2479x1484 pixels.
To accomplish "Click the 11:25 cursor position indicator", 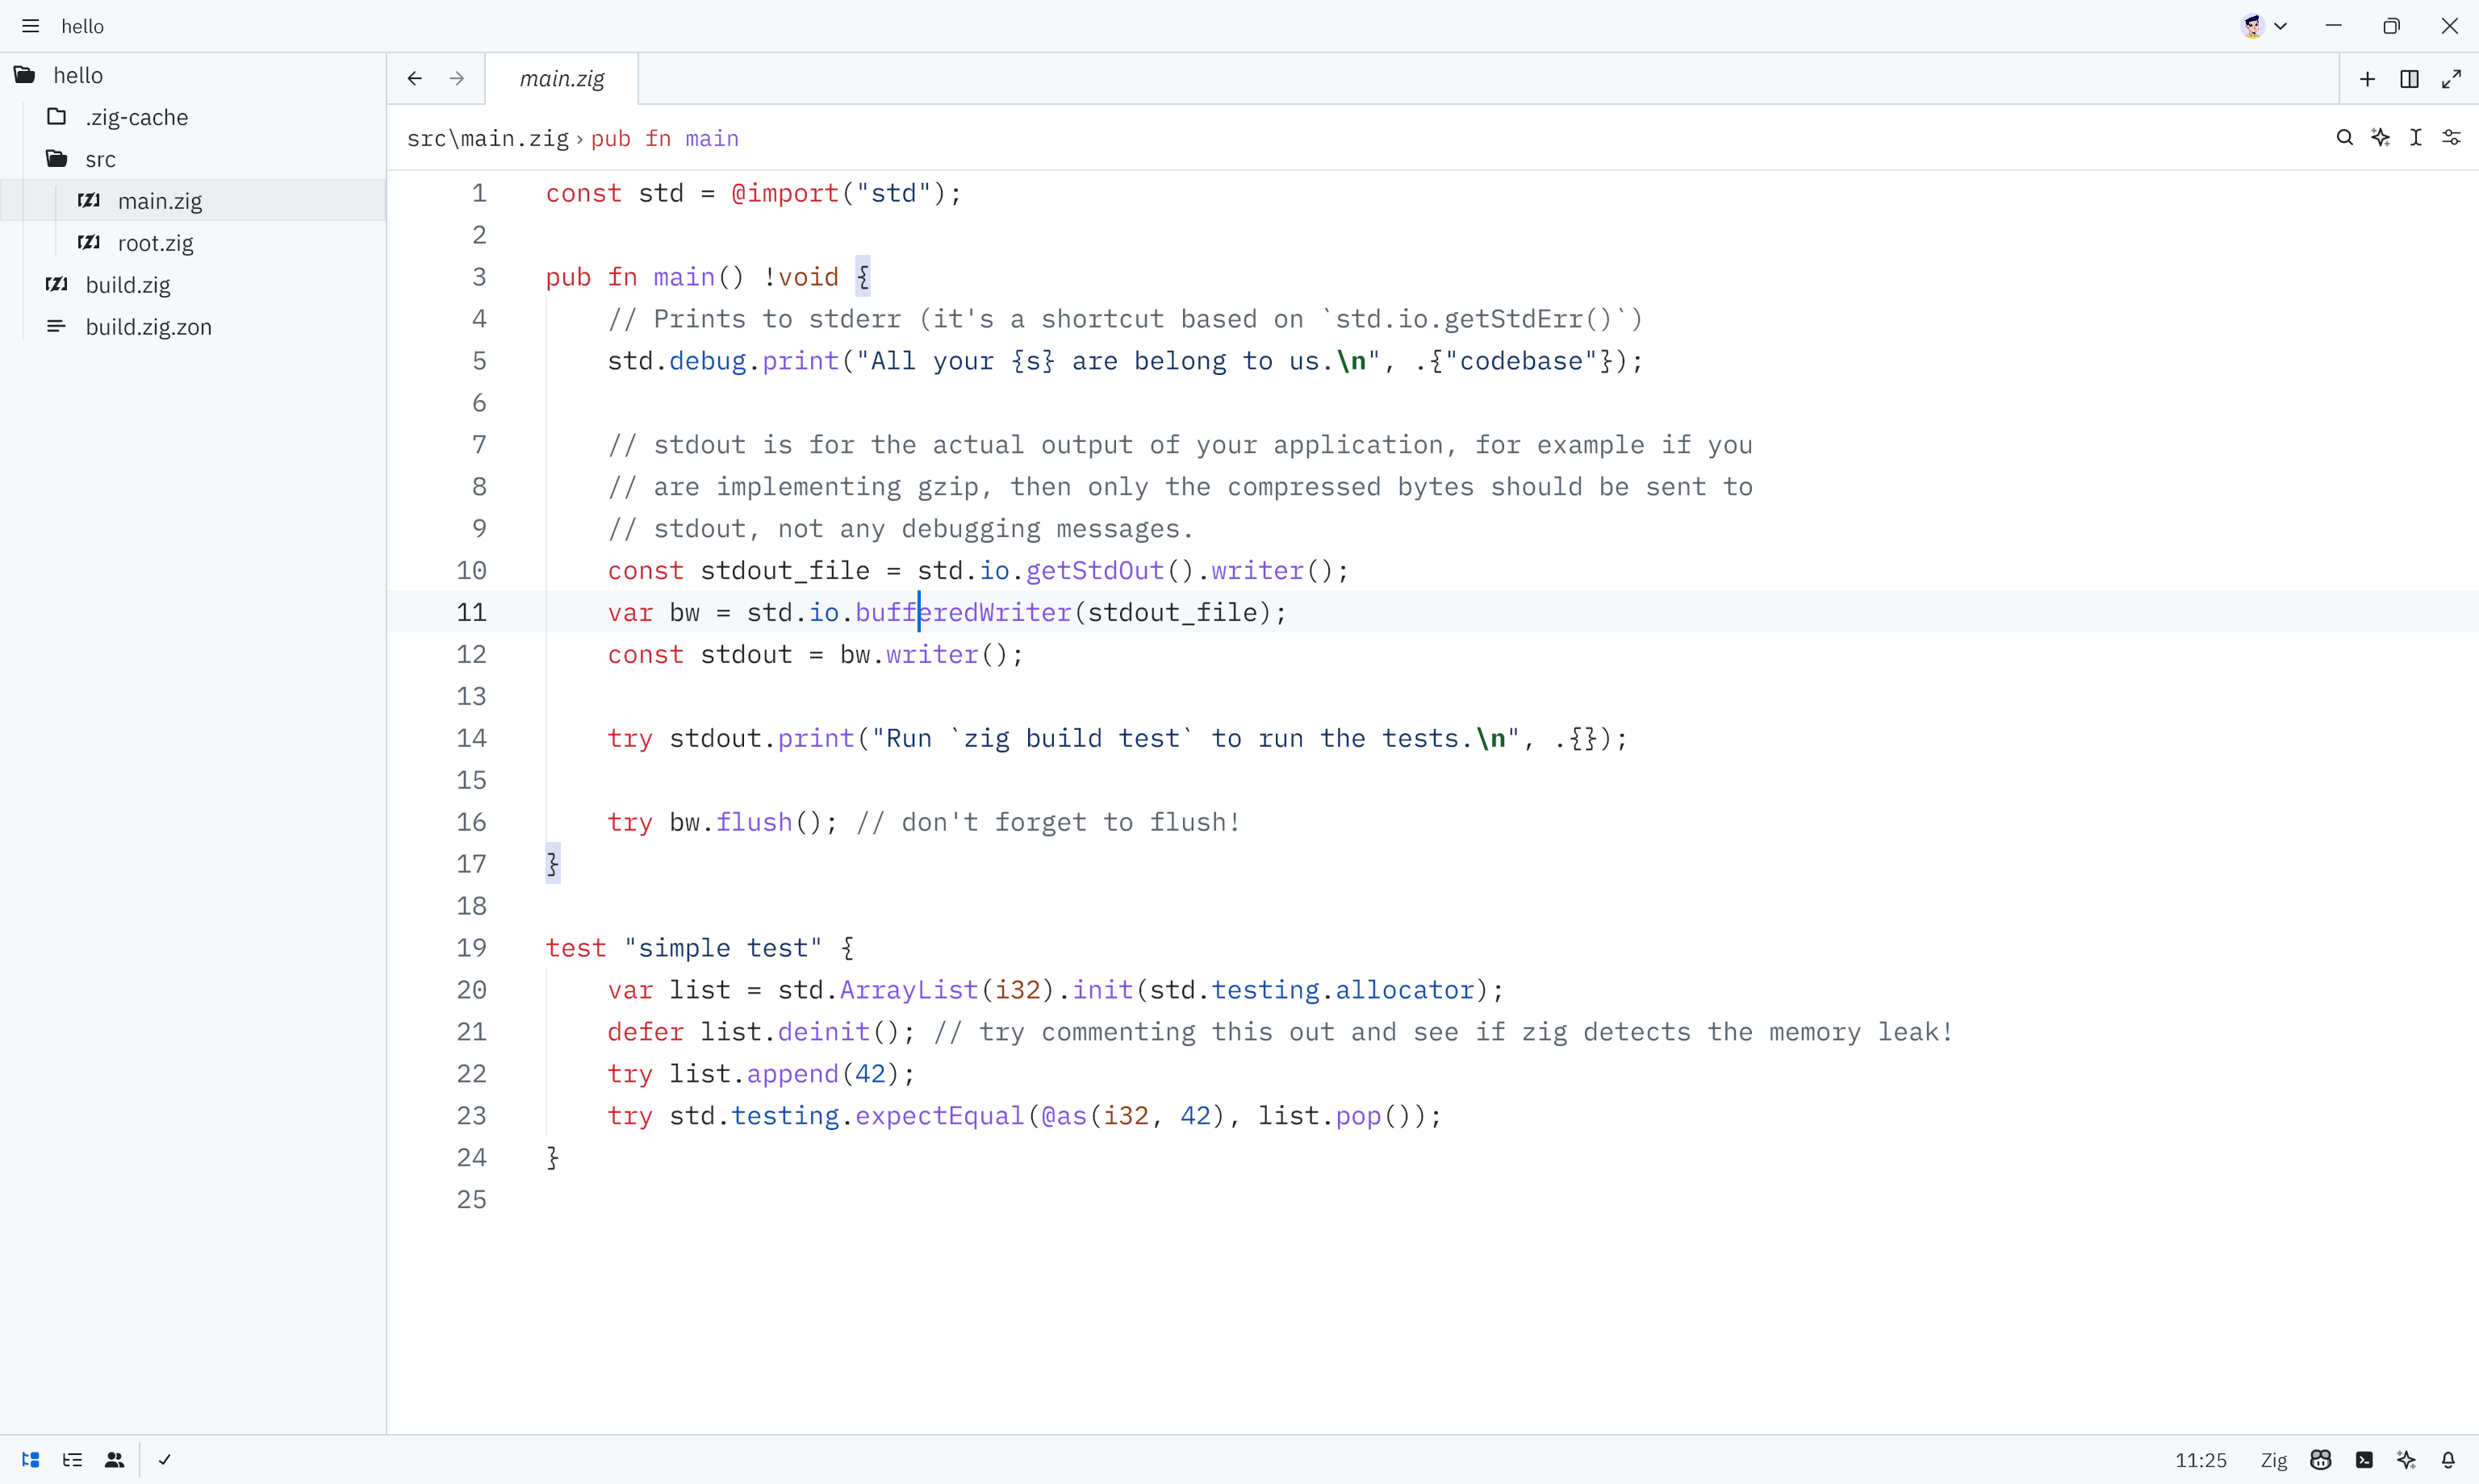I will click(x=2200, y=1460).
